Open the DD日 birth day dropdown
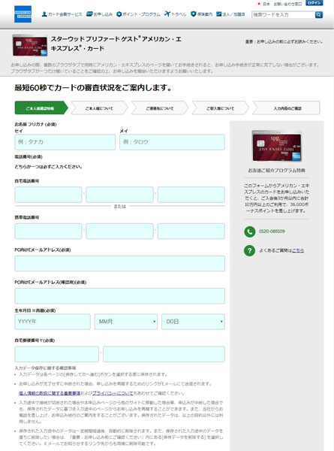The width and height of the screenshot is (334, 451). (x=194, y=322)
